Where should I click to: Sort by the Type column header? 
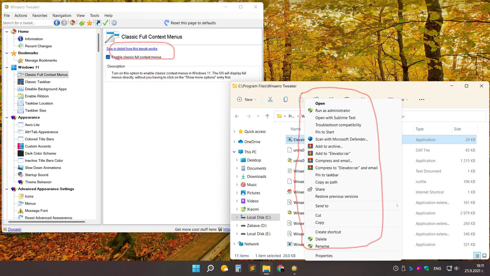pyautogui.click(x=420, y=129)
